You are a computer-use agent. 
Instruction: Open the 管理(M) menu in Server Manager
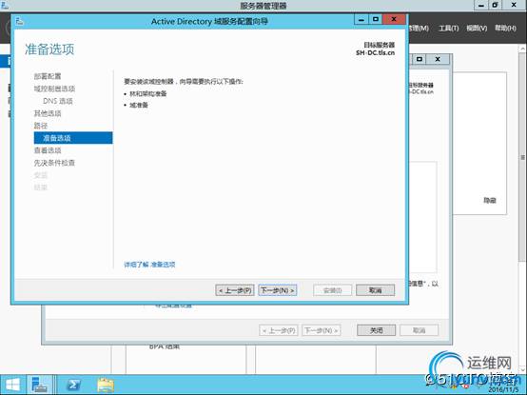[x=420, y=29]
